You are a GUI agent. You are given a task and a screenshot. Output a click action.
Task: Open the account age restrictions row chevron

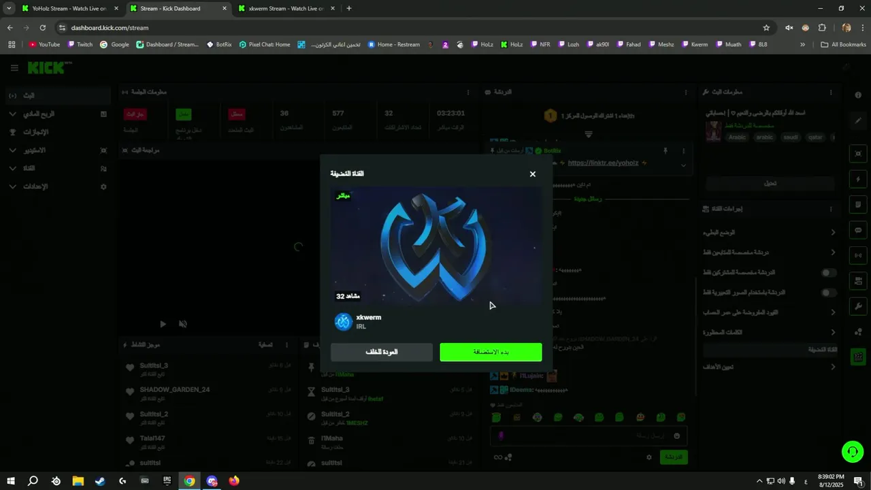click(833, 312)
